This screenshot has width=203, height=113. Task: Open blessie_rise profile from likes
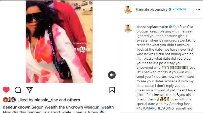(46, 100)
